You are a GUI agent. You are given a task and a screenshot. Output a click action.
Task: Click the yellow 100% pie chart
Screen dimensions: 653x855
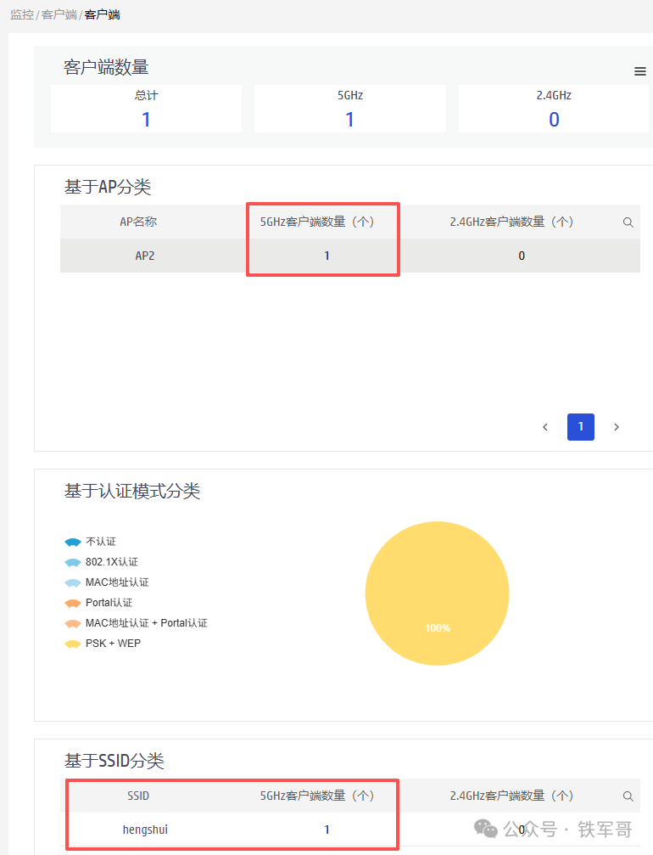click(437, 593)
